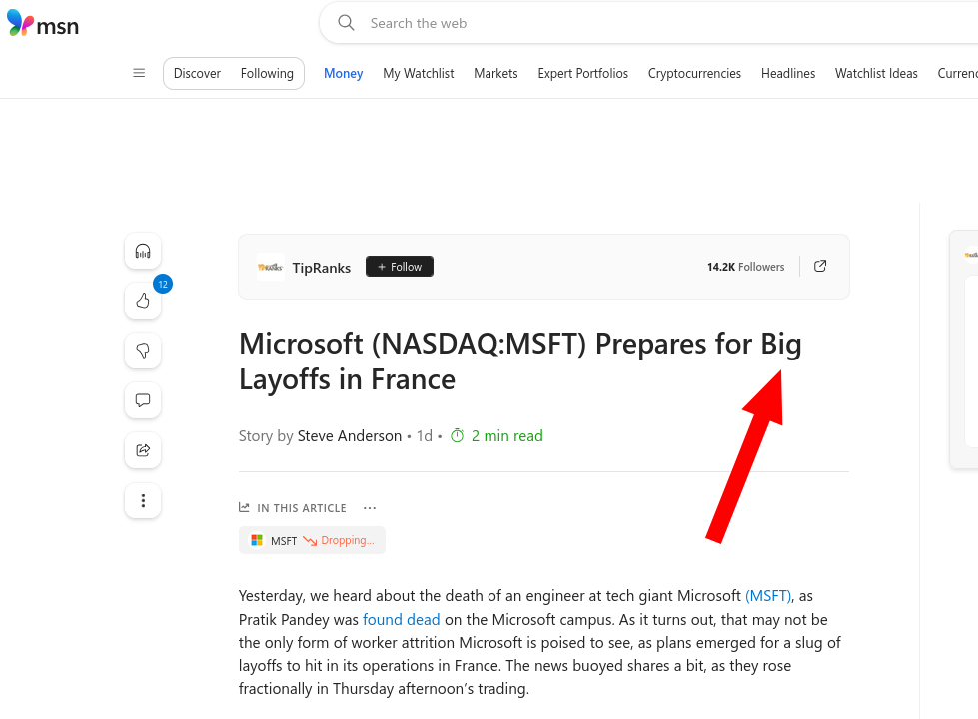Expand options next to IN THIS ARTICLE

369,507
